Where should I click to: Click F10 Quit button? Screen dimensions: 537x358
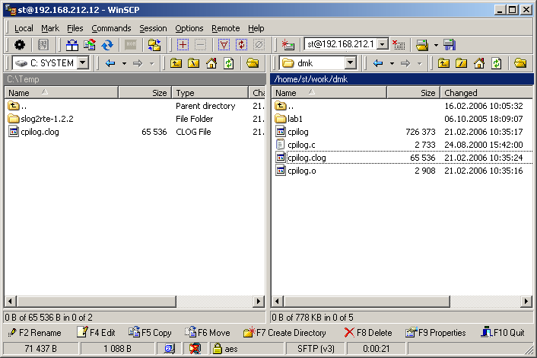point(503,333)
